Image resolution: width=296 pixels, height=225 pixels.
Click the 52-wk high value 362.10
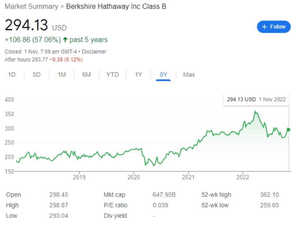tap(269, 195)
